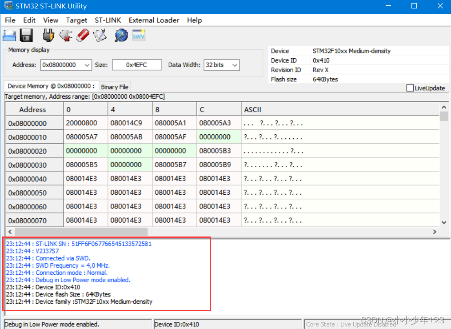Maximize the ST-LINK Utility window
Image resolution: width=451 pixels, height=329 pixels.
(414, 6)
